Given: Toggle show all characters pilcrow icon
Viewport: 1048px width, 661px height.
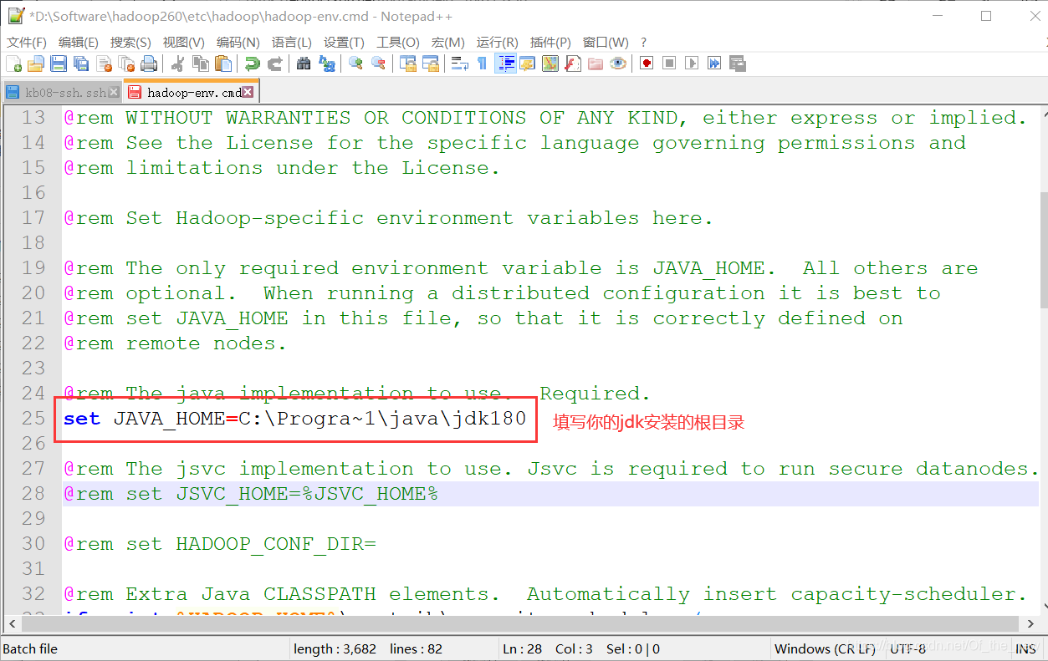Looking at the screenshot, I should click(482, 64).
